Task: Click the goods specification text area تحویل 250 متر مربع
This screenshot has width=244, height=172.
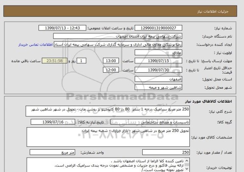Action: click(108, 137)
